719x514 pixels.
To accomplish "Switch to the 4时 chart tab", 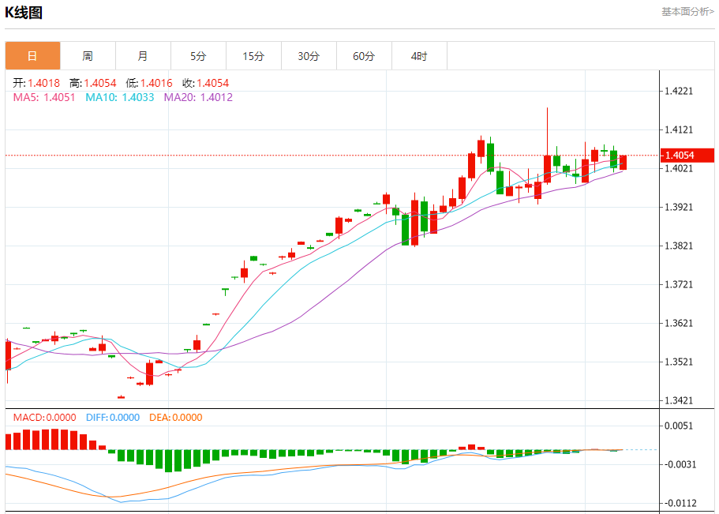I will [419, 56].
